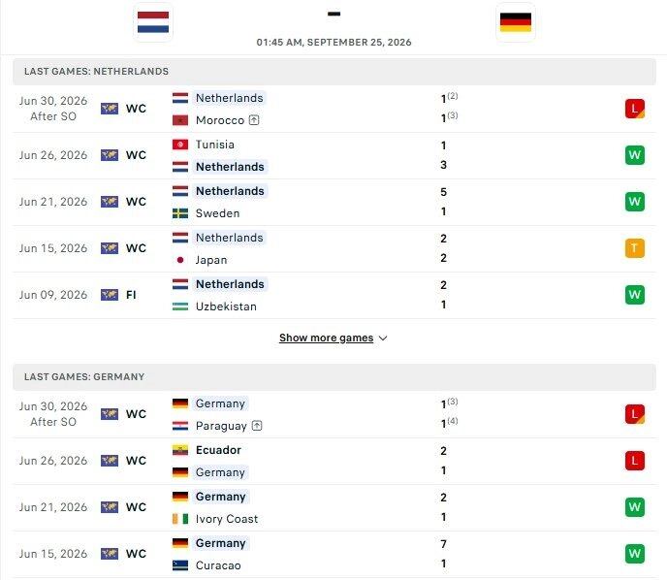
Task: Open the Curacao team link
Action: point(218,565)
